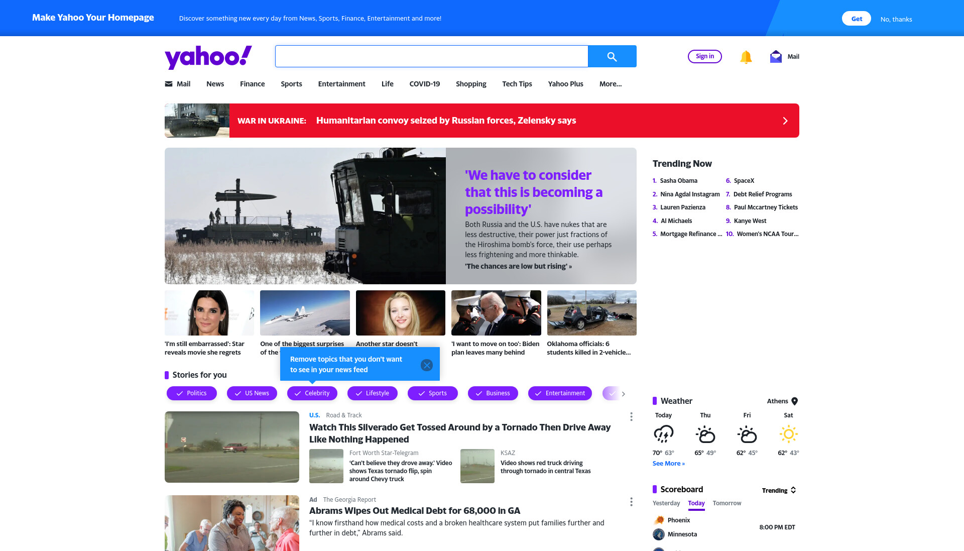Open trending topic Paul Mccartney Tickets
This screenshot has width=964, height=551.
click(766, 207)
